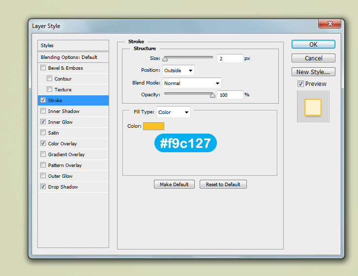Screen dimensions: 358x276
Task: Enable the Bevel & Emboss checkbox
Action: pyautogui.click(x=43, y=68)
